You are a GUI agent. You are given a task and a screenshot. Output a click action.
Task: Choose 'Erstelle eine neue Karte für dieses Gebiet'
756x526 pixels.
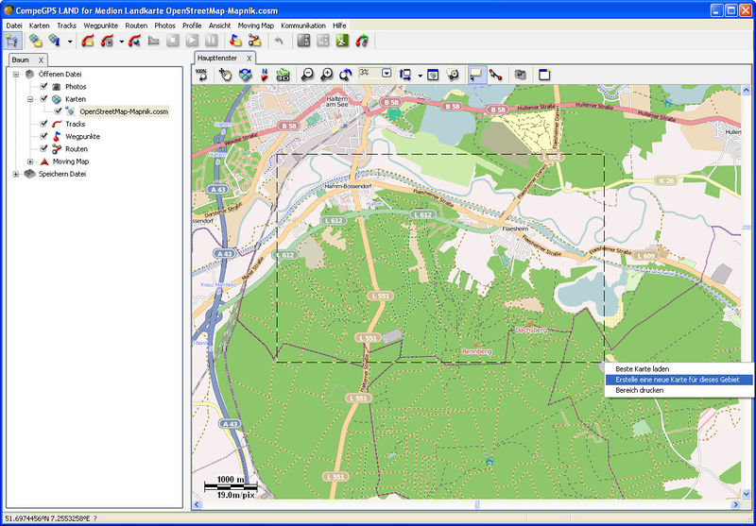pos(679,380)
